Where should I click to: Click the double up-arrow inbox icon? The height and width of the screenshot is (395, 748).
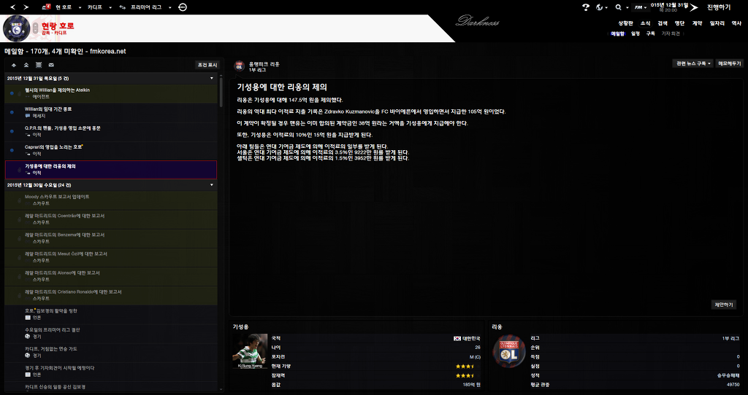[26, 65]
